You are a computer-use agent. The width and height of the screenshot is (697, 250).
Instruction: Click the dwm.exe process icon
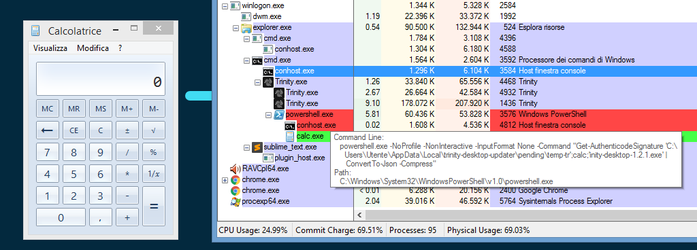click(246, 16)
